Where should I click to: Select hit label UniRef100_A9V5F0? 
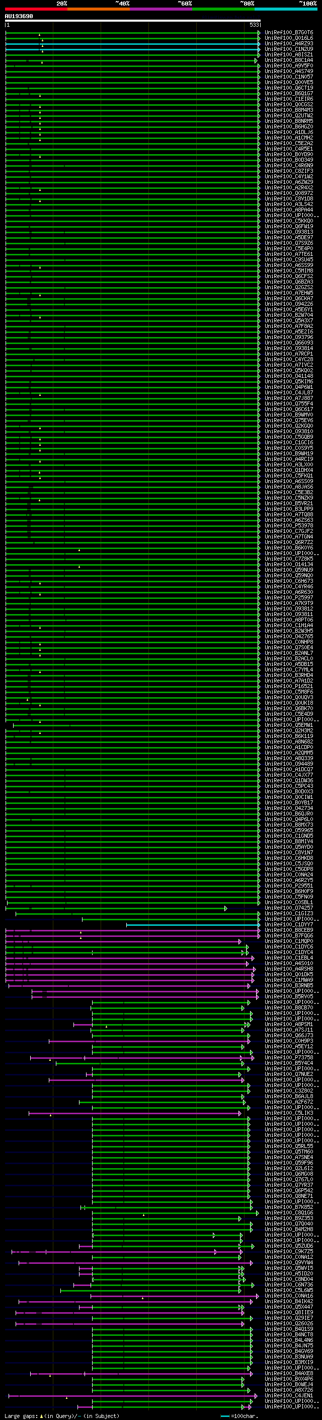click(x=289, y=65)
